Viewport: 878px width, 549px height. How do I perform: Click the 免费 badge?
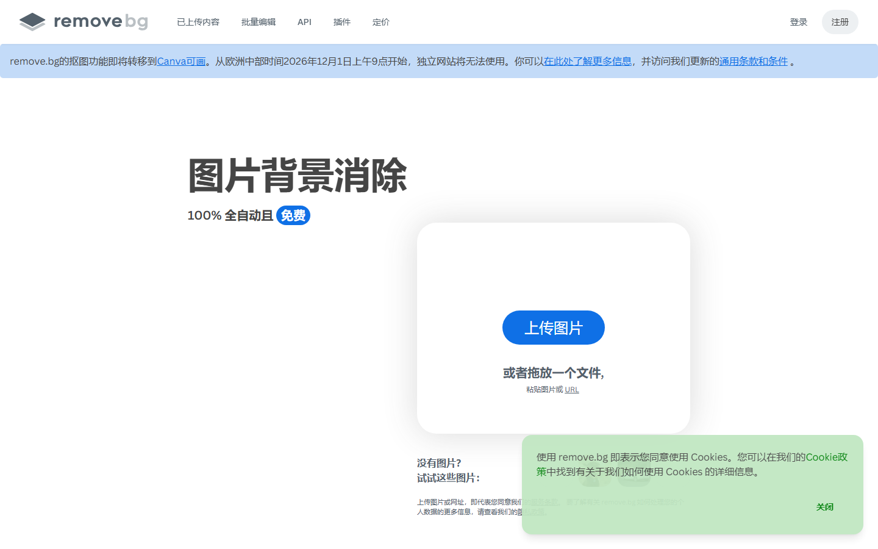293,215
